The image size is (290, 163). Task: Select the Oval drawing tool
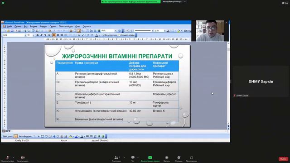pos(46,136)
